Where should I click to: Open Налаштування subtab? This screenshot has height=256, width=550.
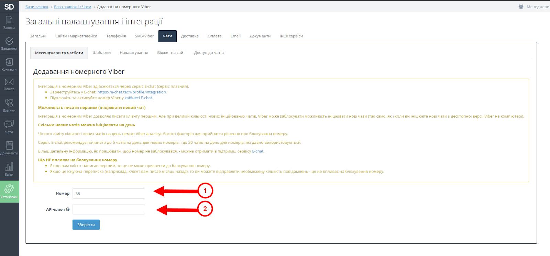[x=134, y=53]
